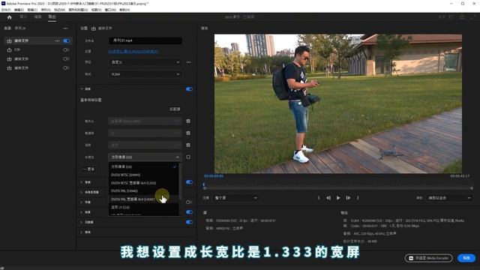
Task: Select D1/DV PAL (1.0940) option
Action: 144,191
